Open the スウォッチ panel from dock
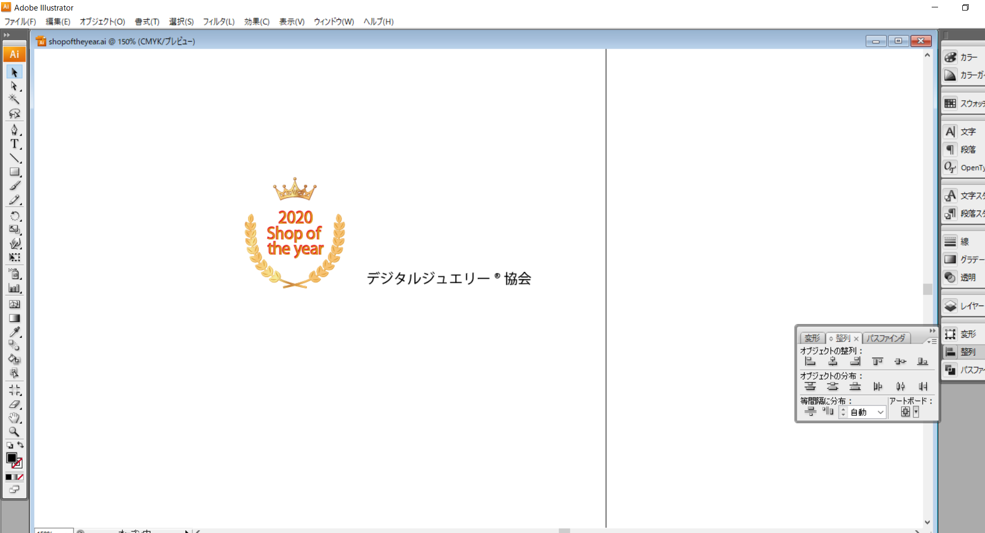 963,103
